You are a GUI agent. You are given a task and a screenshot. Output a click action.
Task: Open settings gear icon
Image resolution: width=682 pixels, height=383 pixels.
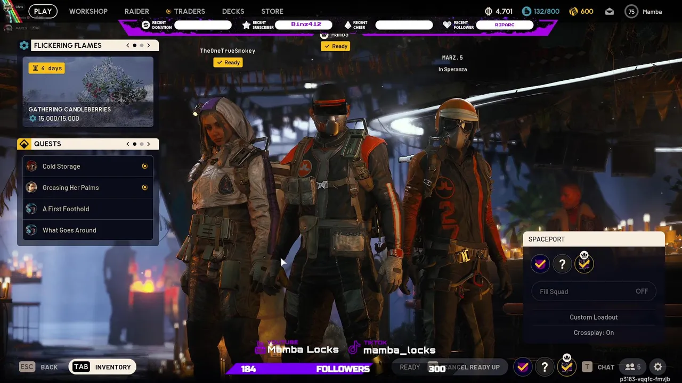(658, 367)
